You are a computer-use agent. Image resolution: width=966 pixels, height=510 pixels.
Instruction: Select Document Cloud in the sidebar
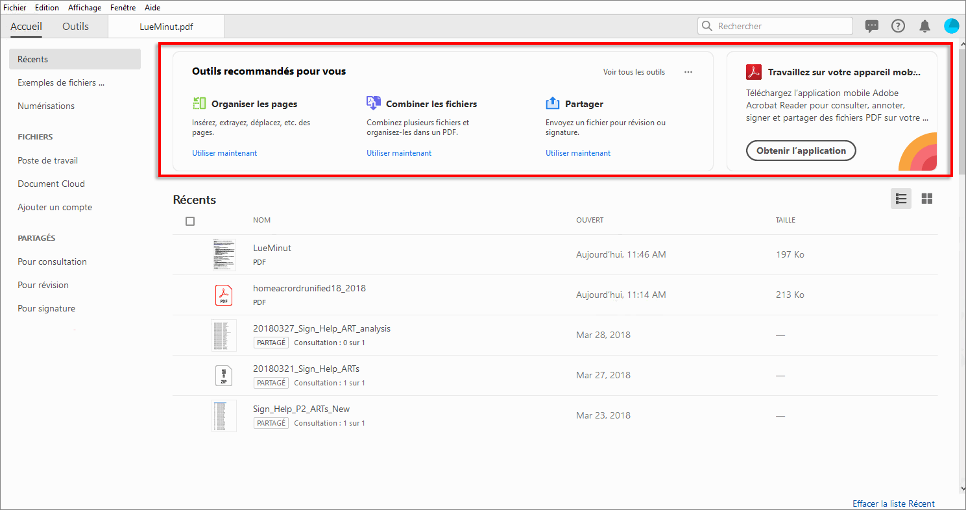[x=51, y=184]
